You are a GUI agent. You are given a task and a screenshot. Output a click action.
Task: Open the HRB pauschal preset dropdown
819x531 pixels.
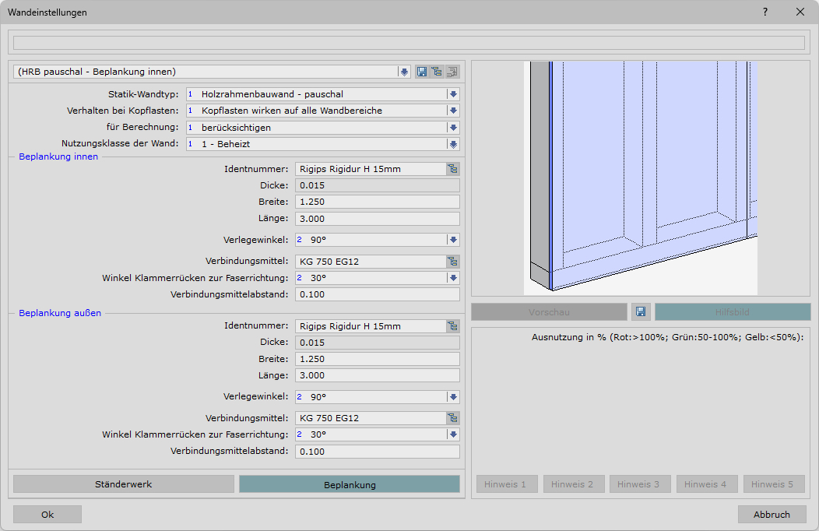(404, 72)
